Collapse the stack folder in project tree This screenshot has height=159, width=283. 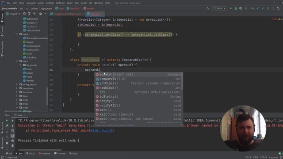coord(17,34)
